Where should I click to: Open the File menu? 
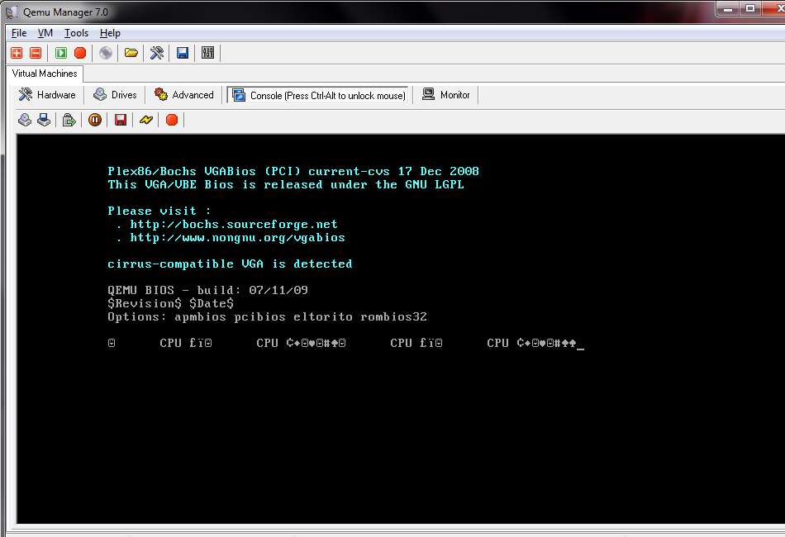pos(19,33)
